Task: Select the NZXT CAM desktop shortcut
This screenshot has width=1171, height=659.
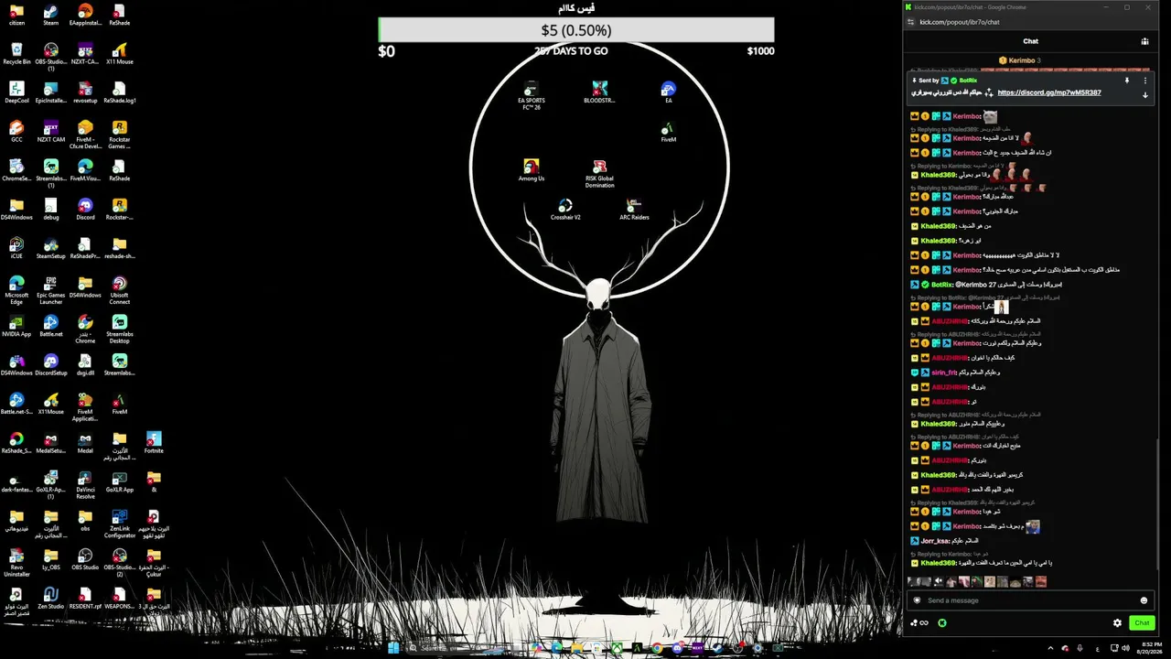Action: pyautogui.click(x=51, y=132)
